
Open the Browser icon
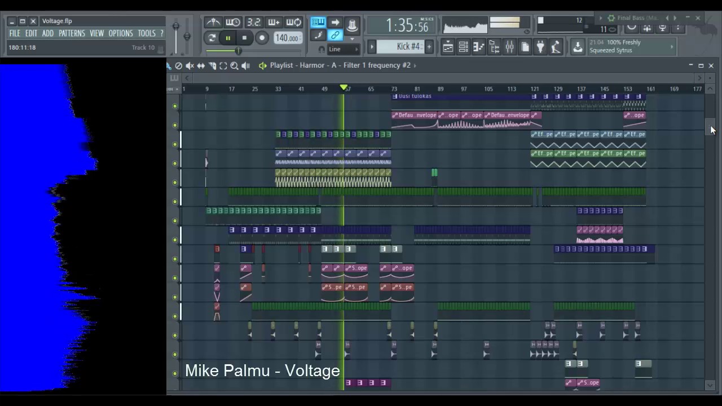[494, 47]
